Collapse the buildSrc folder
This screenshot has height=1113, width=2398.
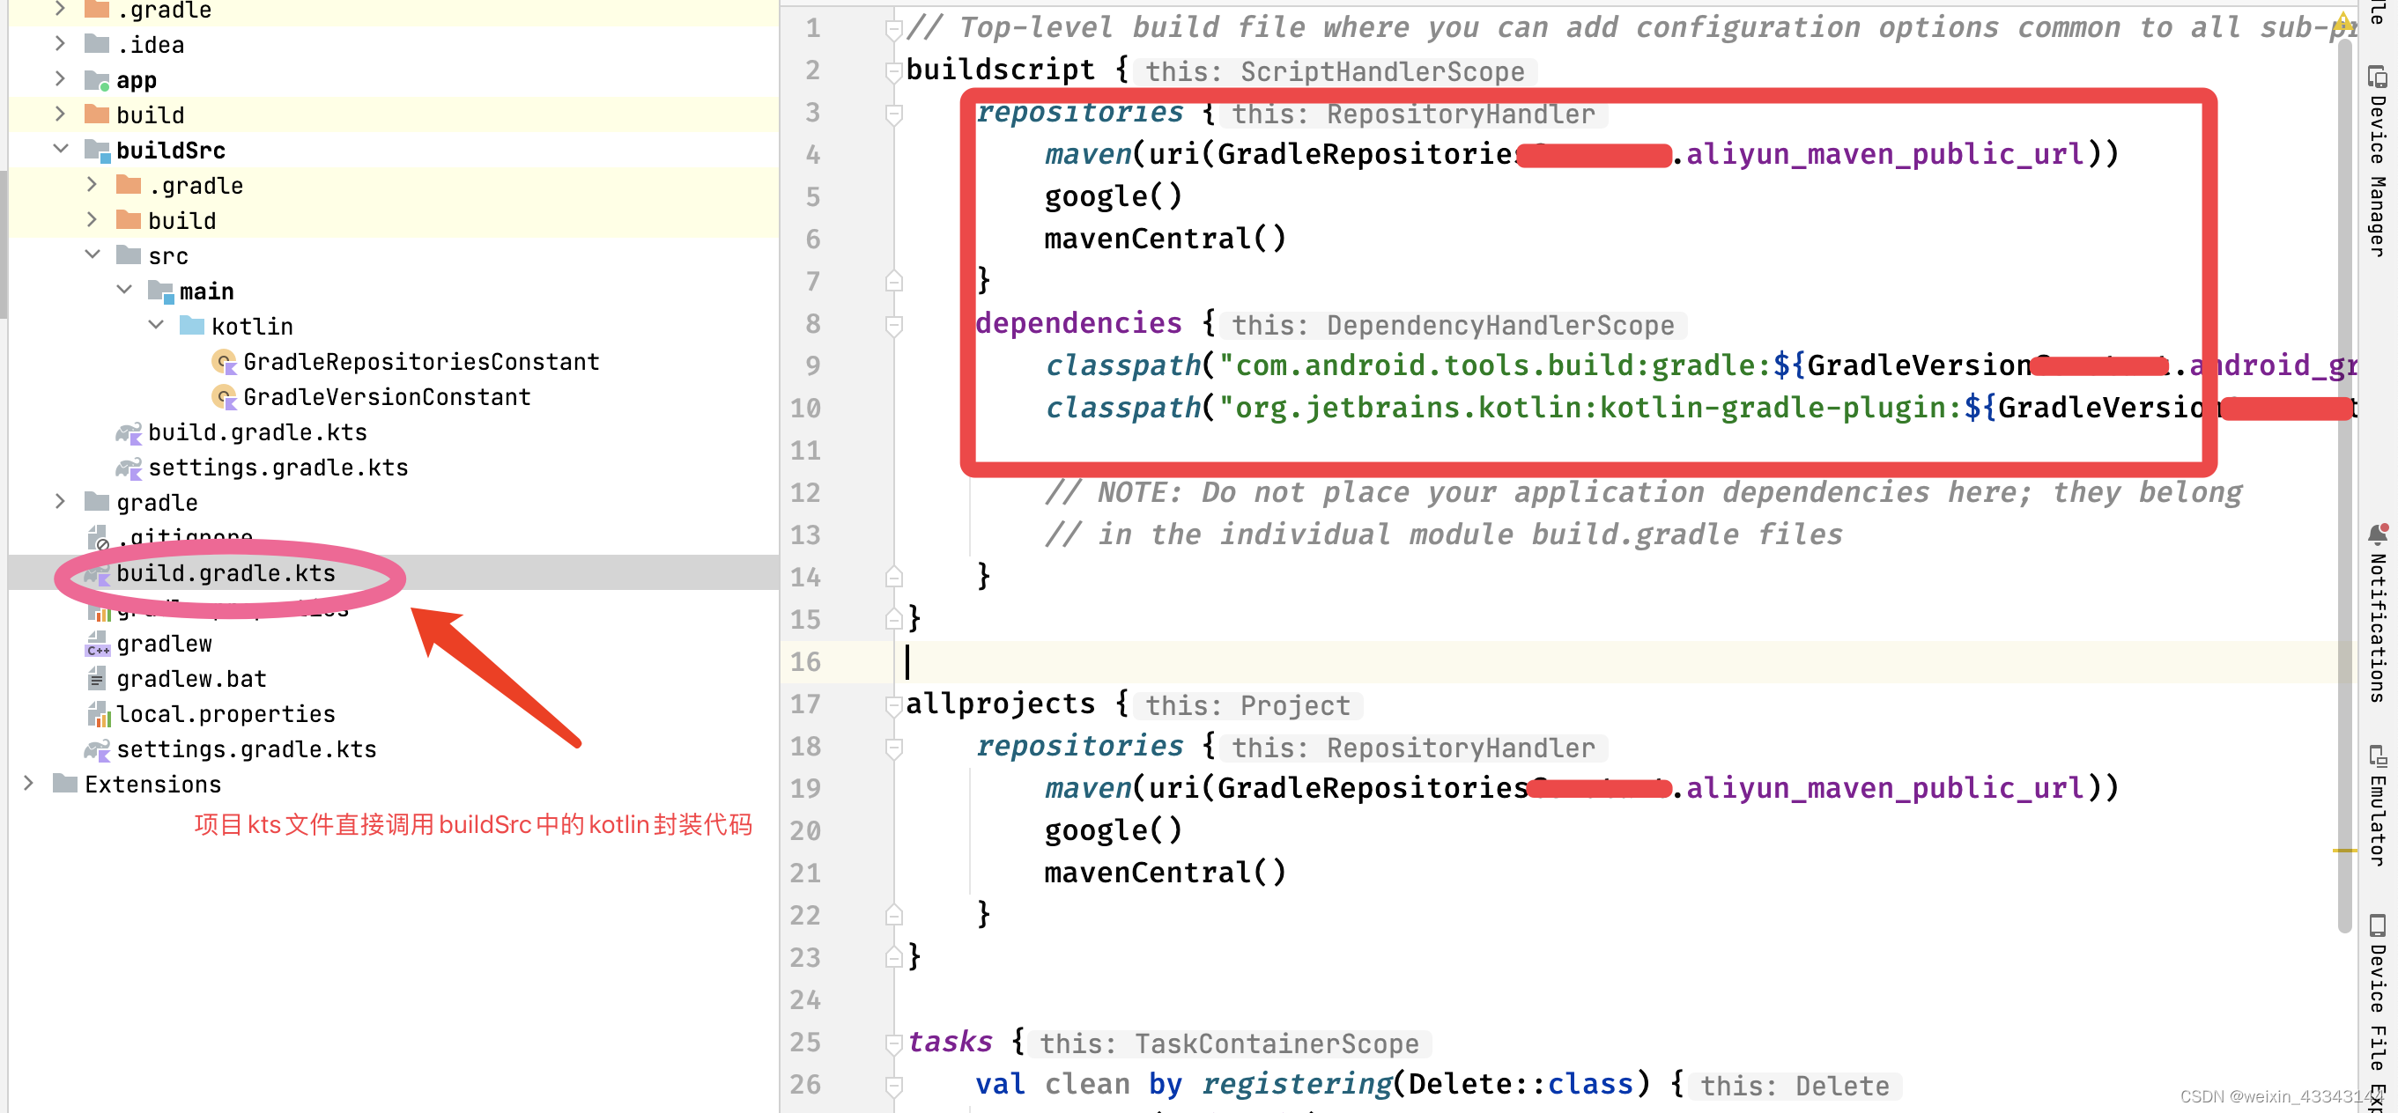[x=62, y=149]
